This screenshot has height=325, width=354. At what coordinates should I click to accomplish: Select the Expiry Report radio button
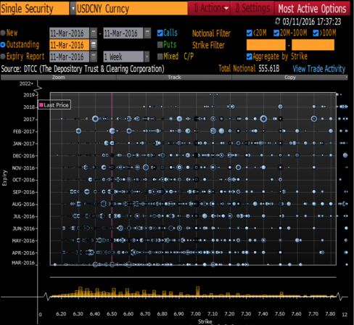point(3,57)
